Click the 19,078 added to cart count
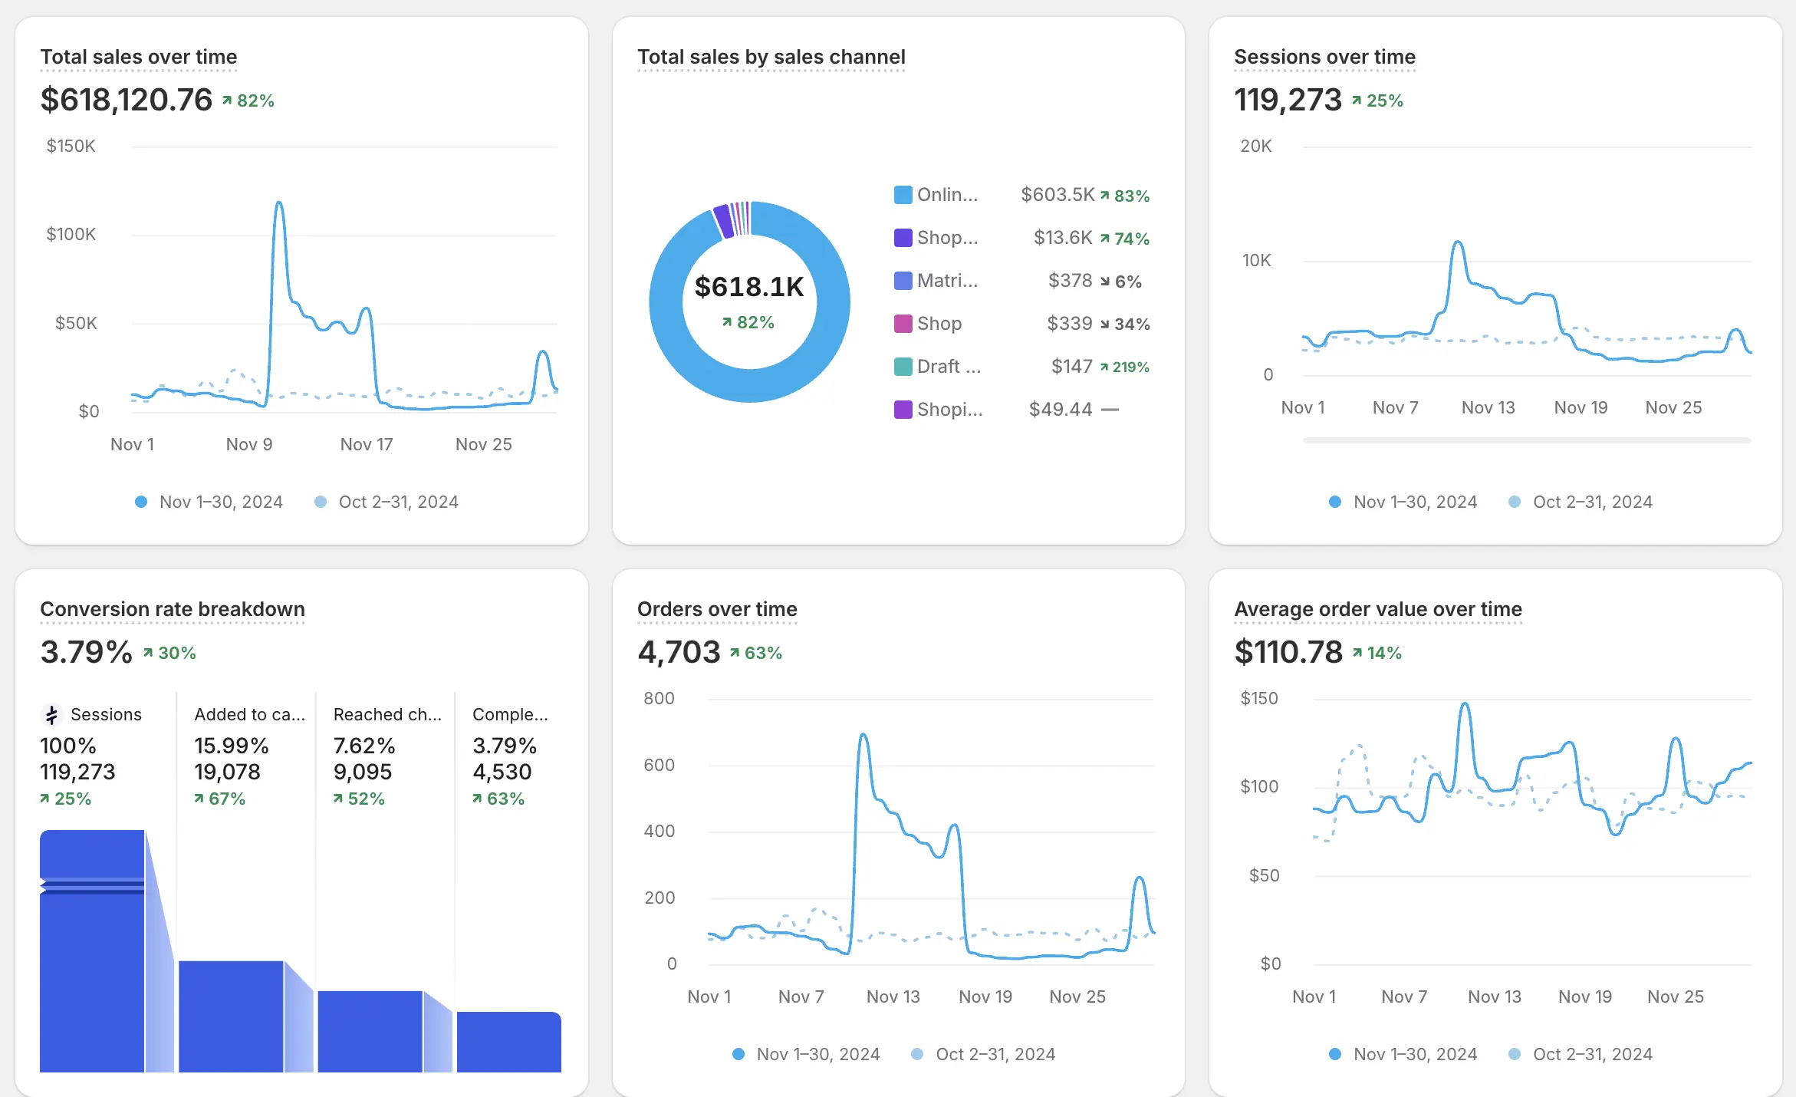The image size is (1796, 1097). tap(227, 773)
